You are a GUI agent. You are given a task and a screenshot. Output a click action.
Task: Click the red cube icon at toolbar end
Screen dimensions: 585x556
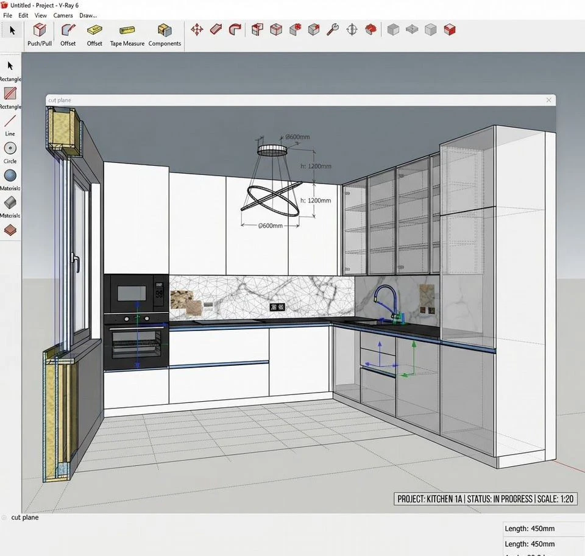click(450, 29)
